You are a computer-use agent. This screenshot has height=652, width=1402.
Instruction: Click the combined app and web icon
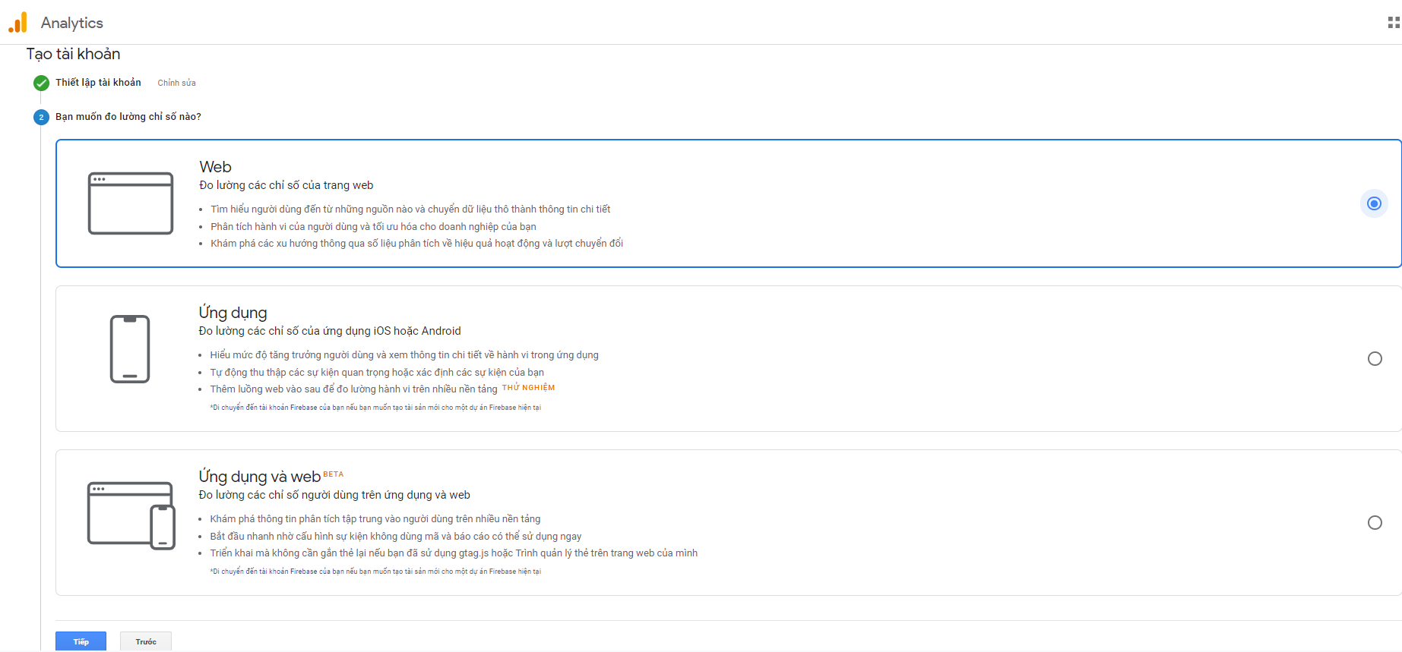[x=131, y=515]
